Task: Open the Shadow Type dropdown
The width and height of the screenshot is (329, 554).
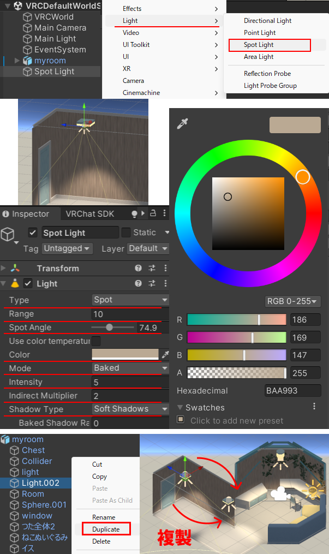Action: click(130, 409)
